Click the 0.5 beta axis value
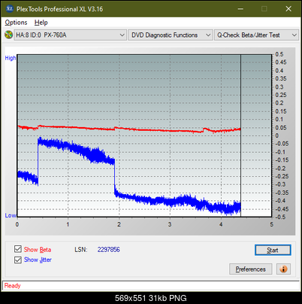Image resolution: width=302 pixels, height=304 pixels. [279, 54]
